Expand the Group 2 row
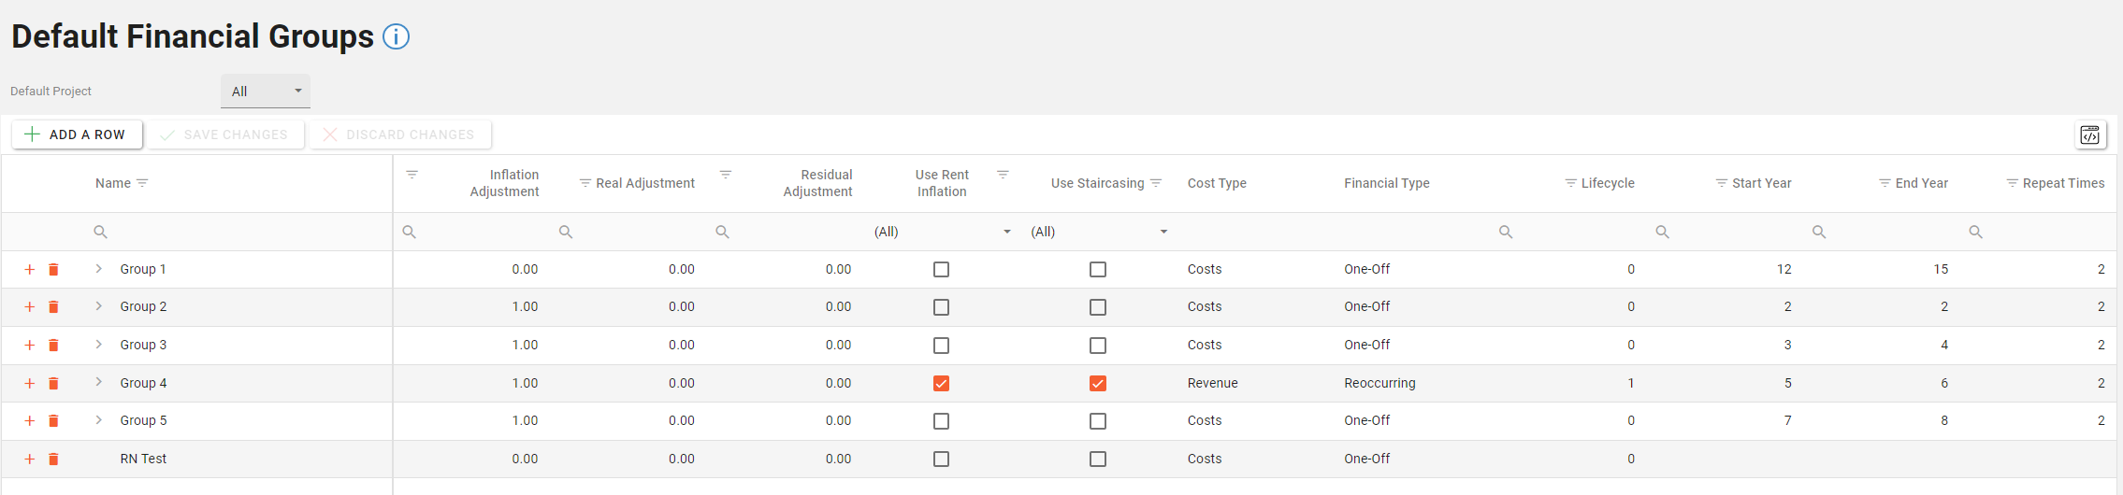This screenshot has width=2123, height=495. [98, 306]
